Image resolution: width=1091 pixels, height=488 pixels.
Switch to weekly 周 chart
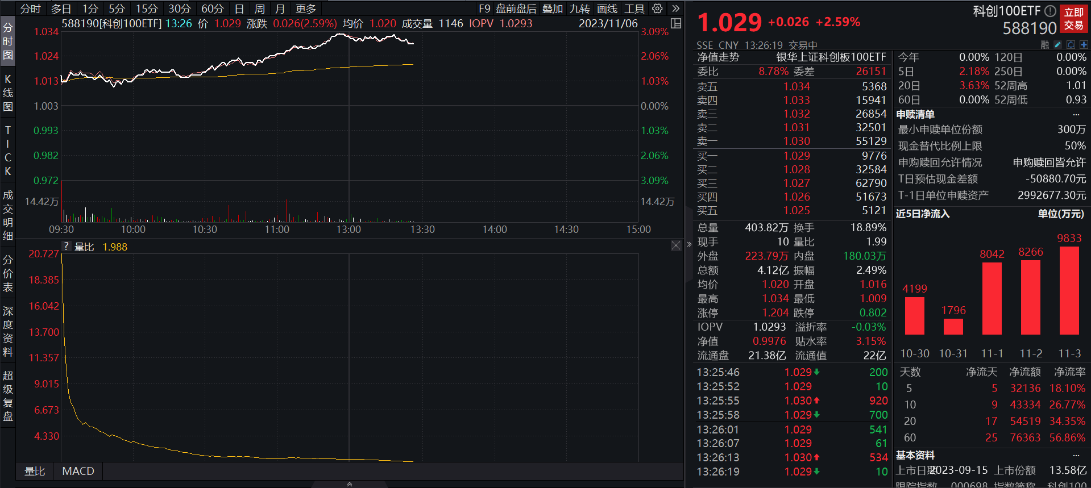(x=260, y=9)
